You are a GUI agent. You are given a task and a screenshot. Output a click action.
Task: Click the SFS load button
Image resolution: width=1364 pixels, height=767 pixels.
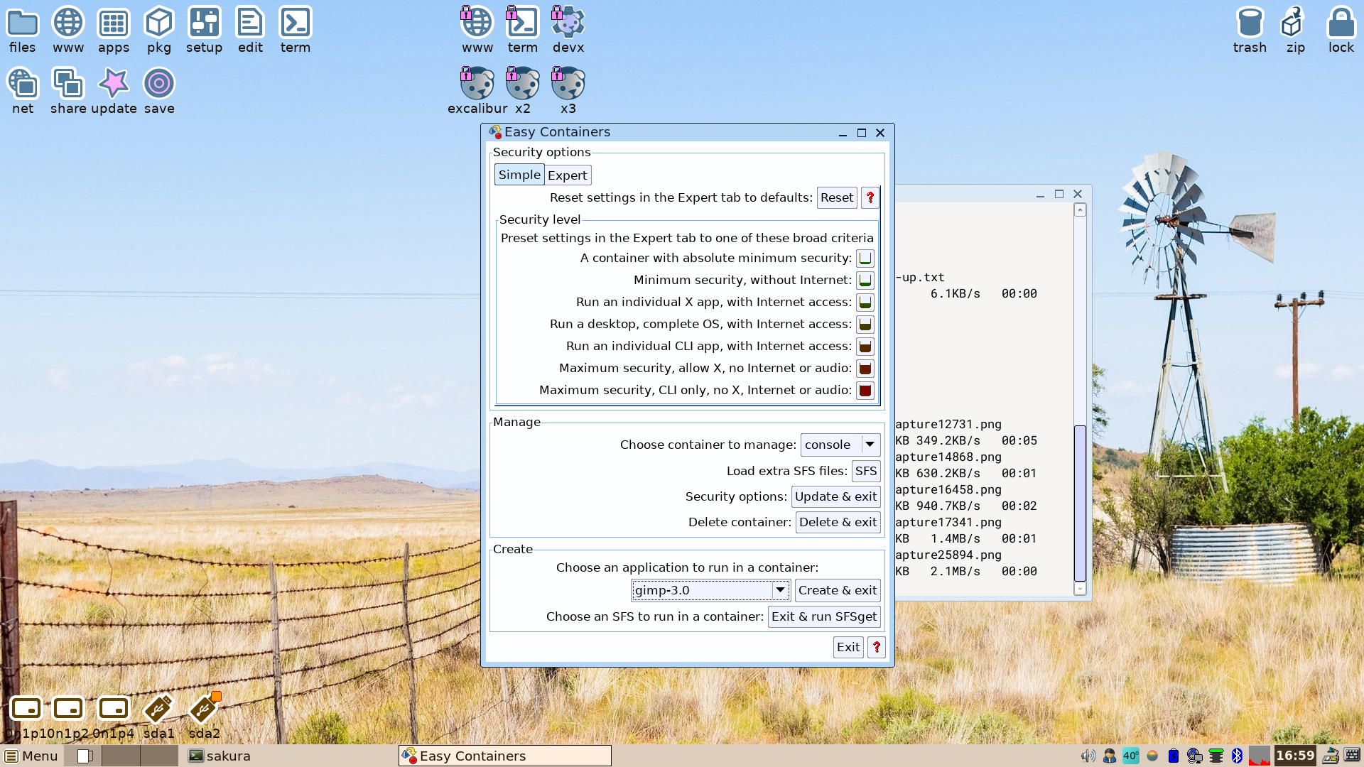(x=866, y=471)
